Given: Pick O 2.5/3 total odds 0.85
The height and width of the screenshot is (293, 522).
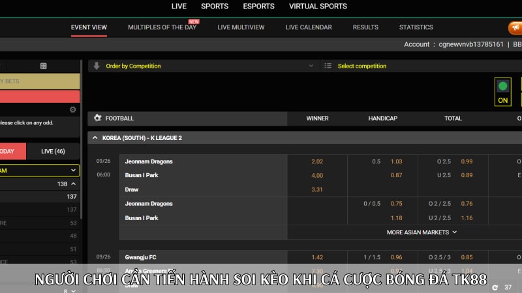Looking at the screenshot, I should tap(467, 257).
